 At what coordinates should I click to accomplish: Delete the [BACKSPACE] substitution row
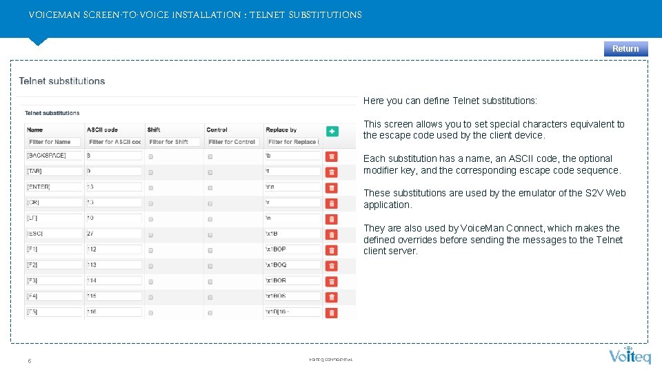[x=332, y=156]
